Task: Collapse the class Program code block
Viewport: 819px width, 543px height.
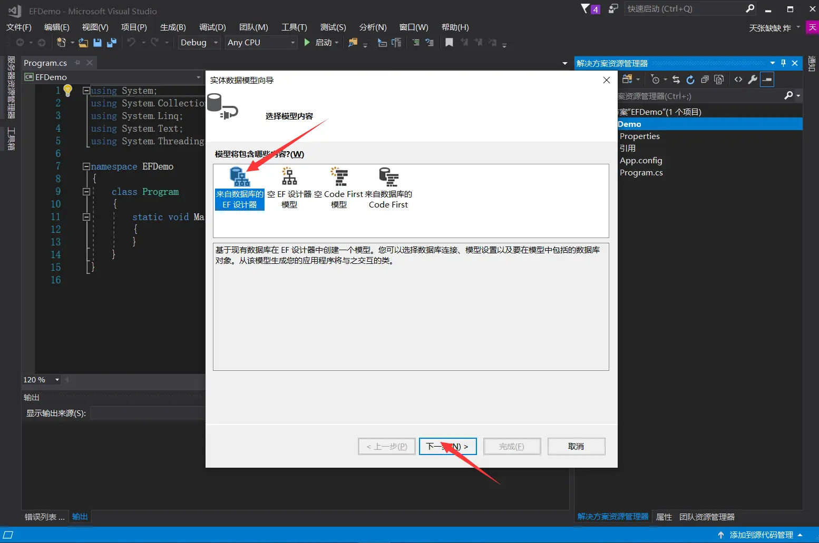Action: point(86,192)
